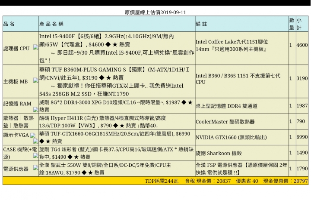Click the 華碩 TUF B360M-PLUS GAMING S product text
The height and width of the screenshot is (200, 311).
[x=114, y=74]
